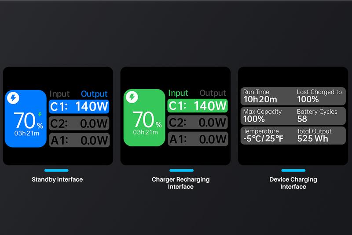Click the blue 70% battery tile
352x235 pixels.
pyautogui.click(x=26, y=119)
